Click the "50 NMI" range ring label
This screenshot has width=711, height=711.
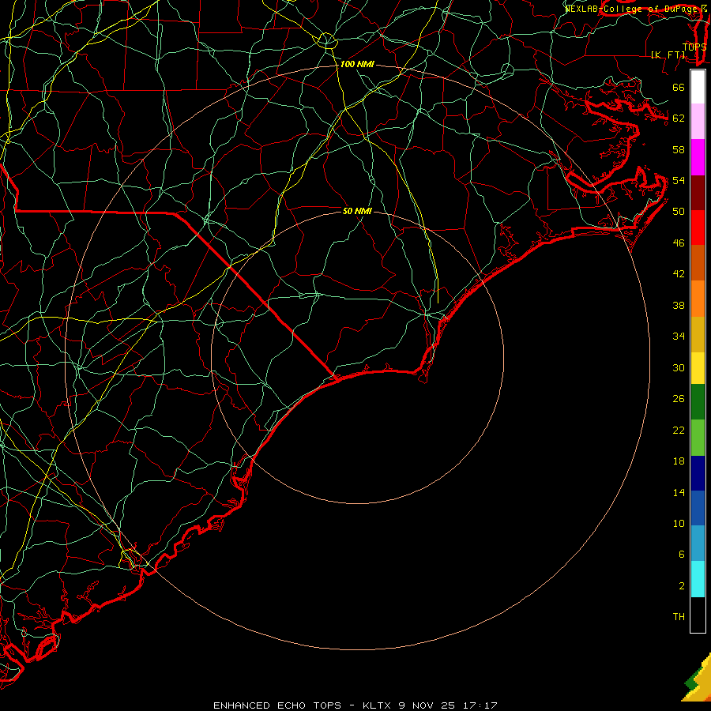(x=357, y=211)
